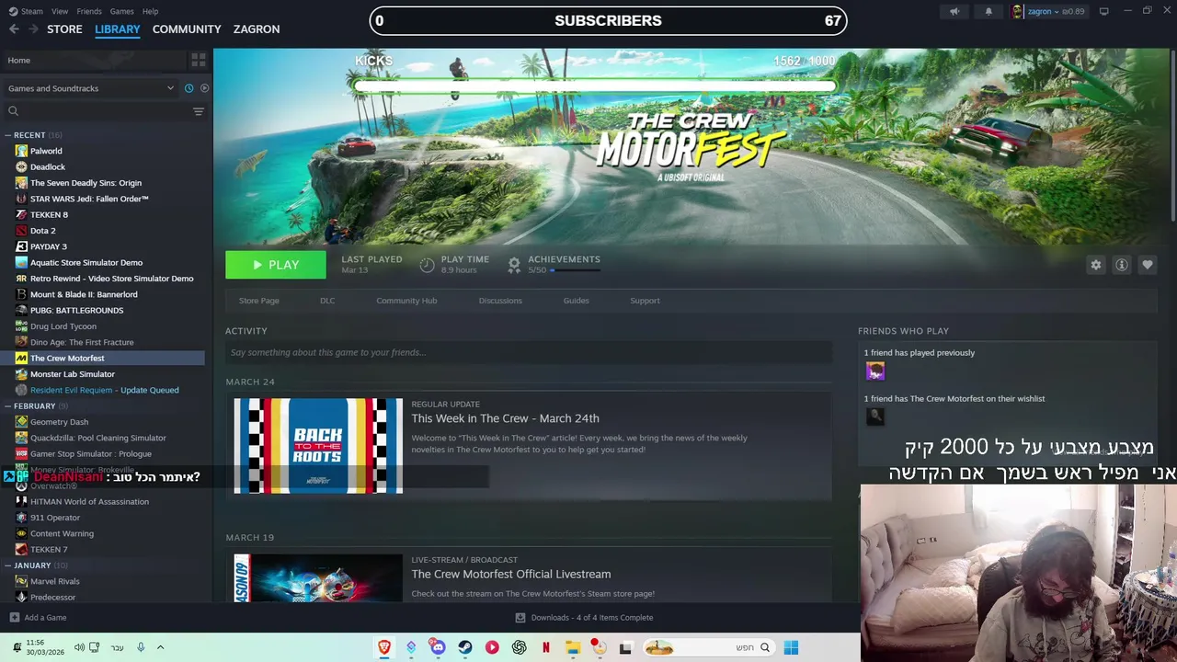Image resolution: width=1177 pixels, height=662 pixels.
Task: Click the Add a Game plus icon
Action: click(14, 618)
